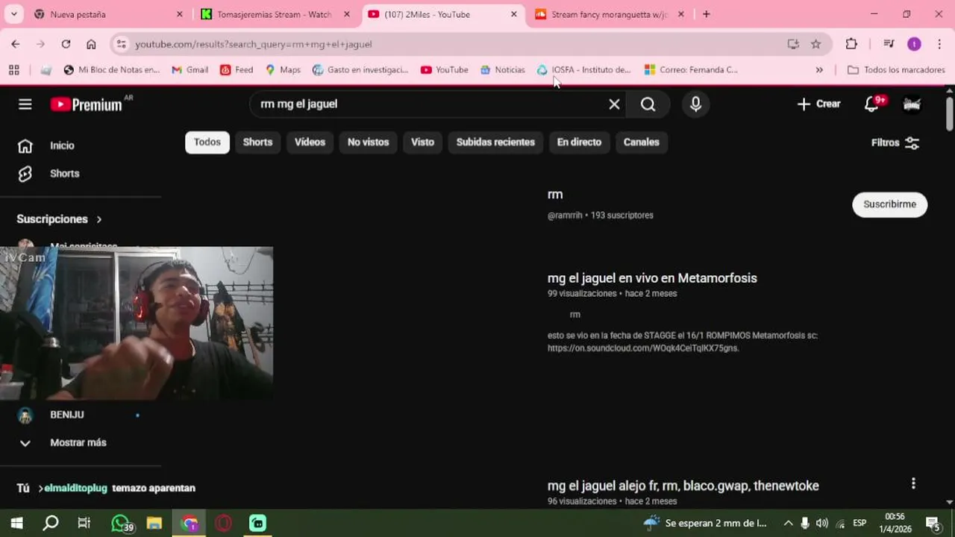Viewport: 955px width, 537px height.
Task: Run the search with the magnifier button
Action: click(648, 104)
